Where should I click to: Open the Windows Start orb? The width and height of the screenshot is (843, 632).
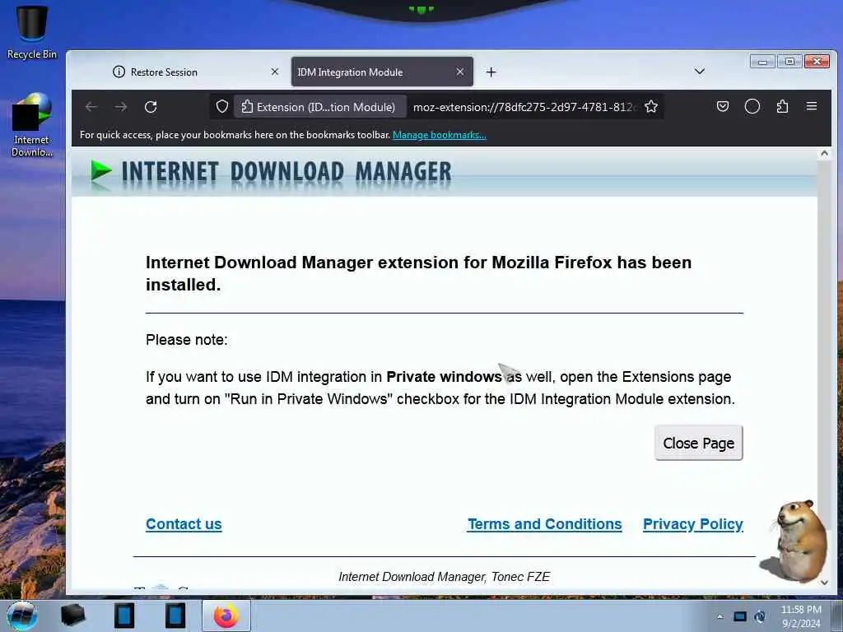22,616
